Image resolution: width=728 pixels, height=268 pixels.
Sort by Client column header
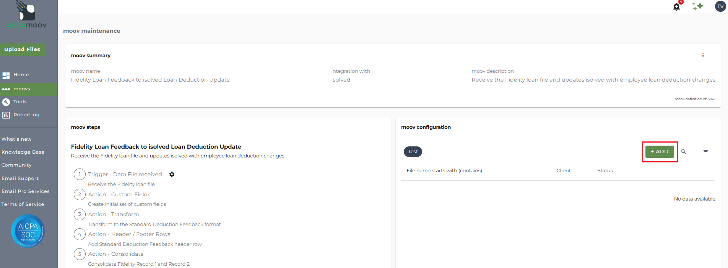tap(564, 171)
